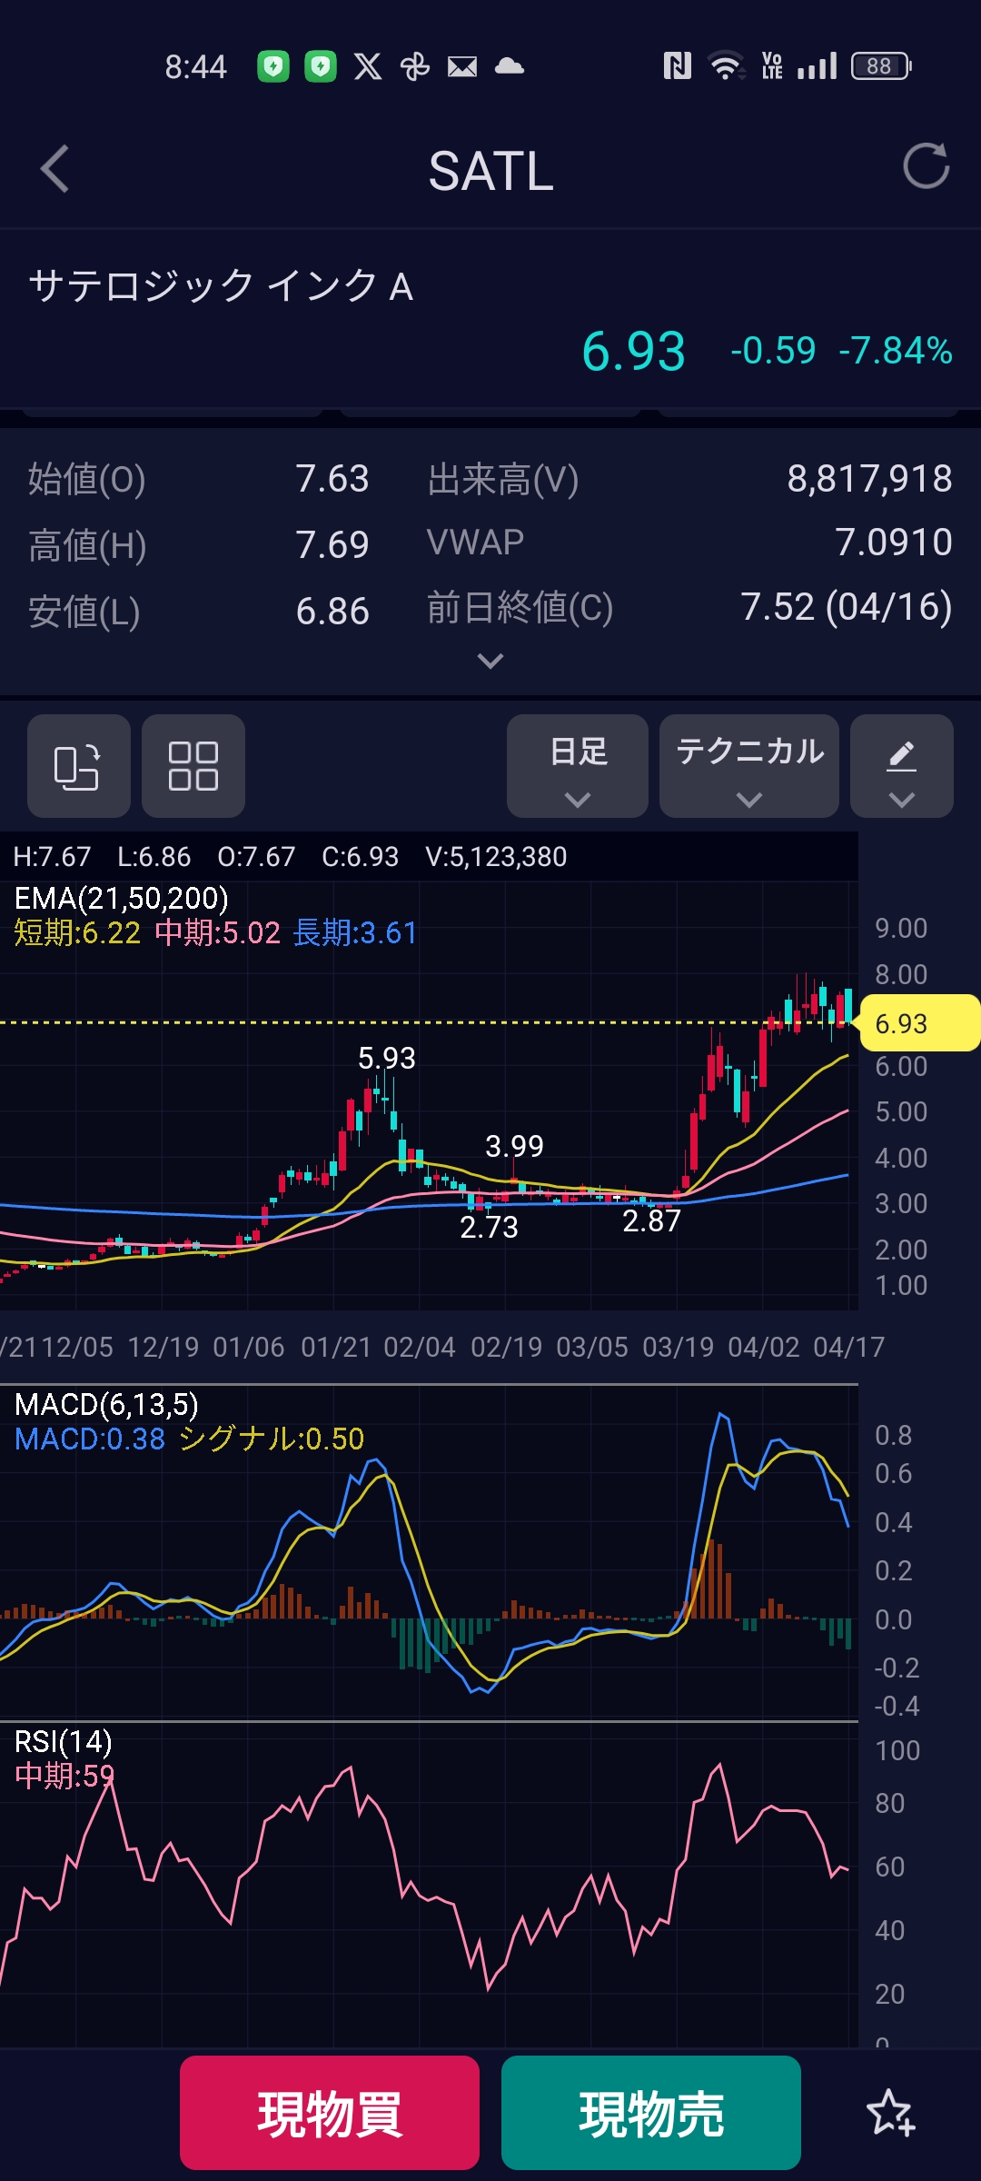Viewport: 981px width, 2181px height.
Task: Open the 日足 timeframe dropdown
Action: point(577,766)
